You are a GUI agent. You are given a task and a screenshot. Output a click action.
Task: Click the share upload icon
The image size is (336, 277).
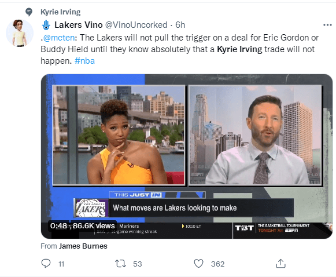tap(280, 264)
